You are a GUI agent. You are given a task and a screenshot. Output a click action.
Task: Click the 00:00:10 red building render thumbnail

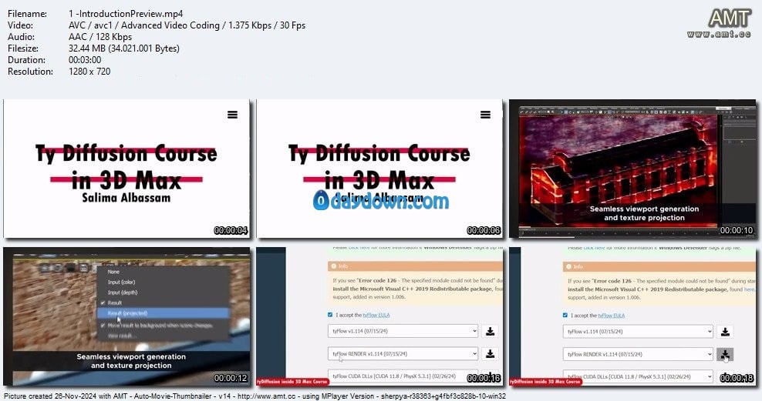(632, 169)
